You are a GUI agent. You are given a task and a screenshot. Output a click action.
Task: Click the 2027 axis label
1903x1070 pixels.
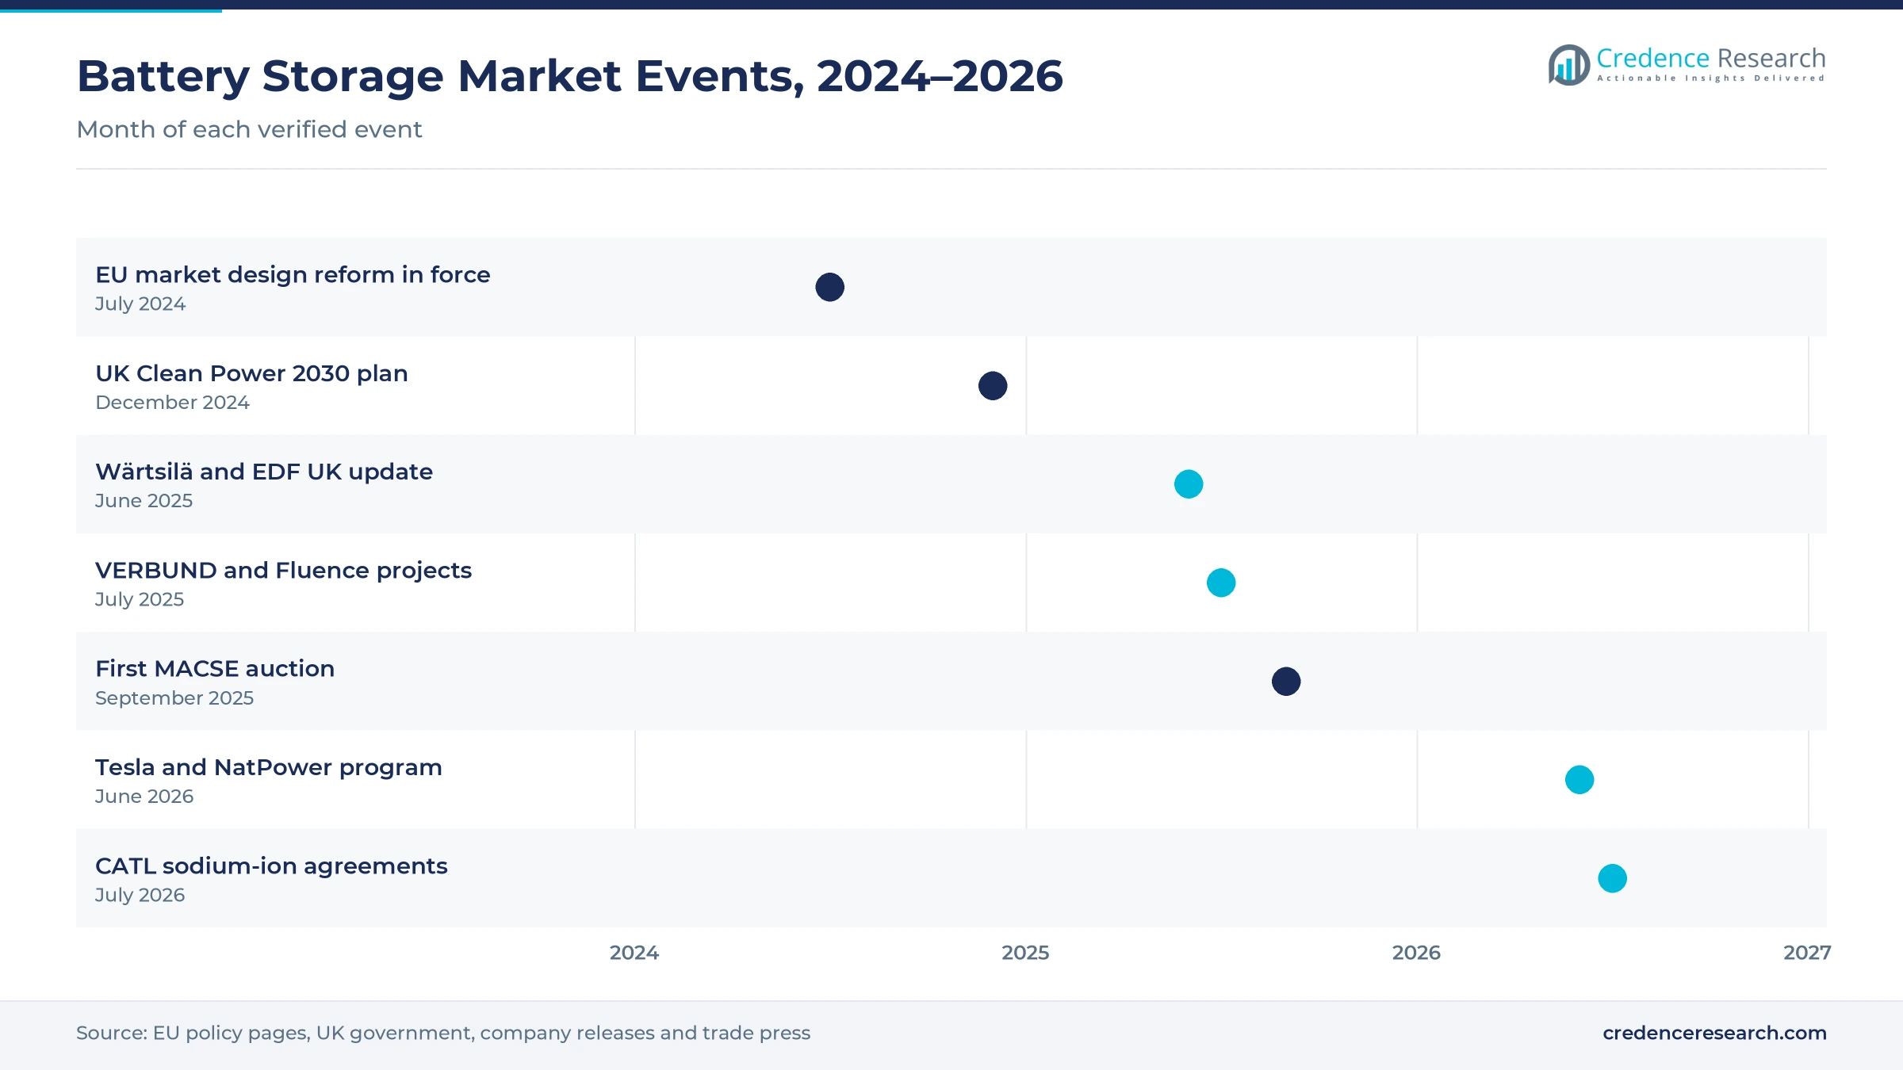[1807, 953]
